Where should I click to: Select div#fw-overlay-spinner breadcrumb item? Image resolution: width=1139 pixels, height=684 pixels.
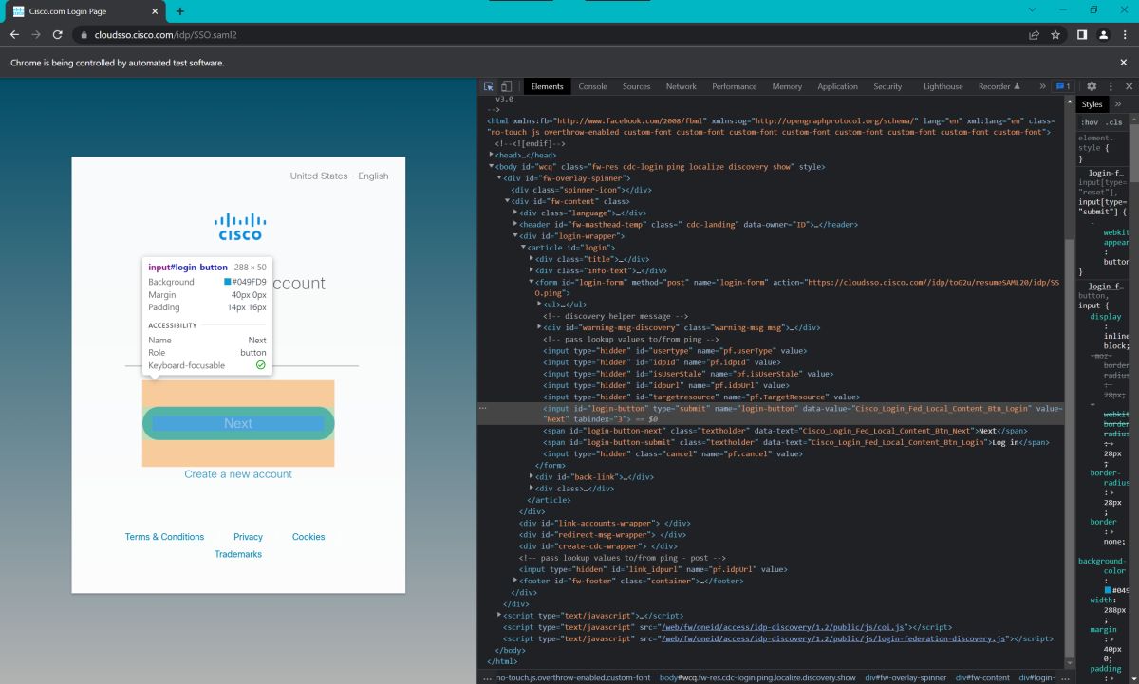point(906,677)
